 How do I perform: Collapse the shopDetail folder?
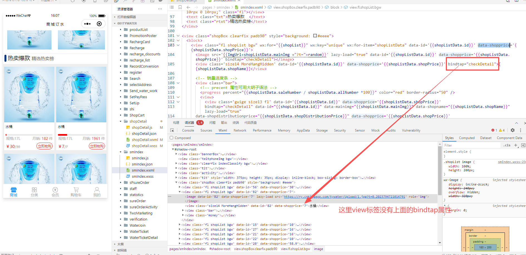[x=138, y=121]
